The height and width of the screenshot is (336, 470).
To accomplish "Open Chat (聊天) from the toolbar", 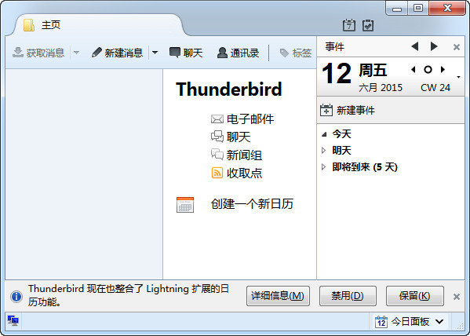I will (186, 53).
